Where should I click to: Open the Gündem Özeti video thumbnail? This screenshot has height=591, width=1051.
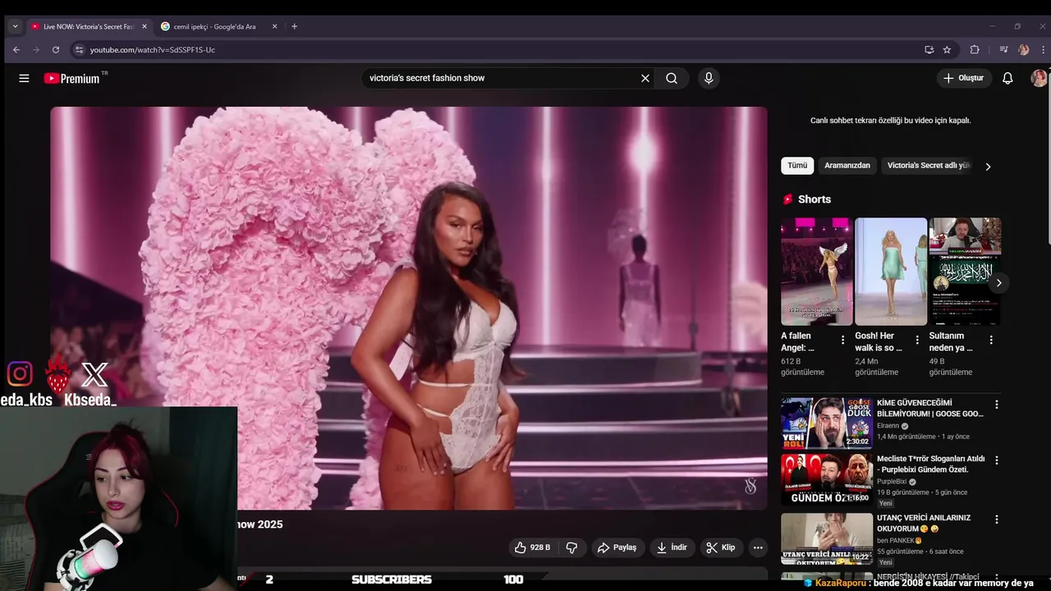click(x=827, y=480)
